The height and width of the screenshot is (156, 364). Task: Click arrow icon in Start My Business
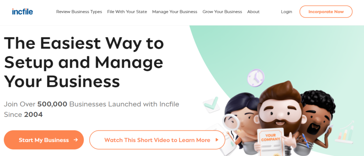tap(75, 140)
